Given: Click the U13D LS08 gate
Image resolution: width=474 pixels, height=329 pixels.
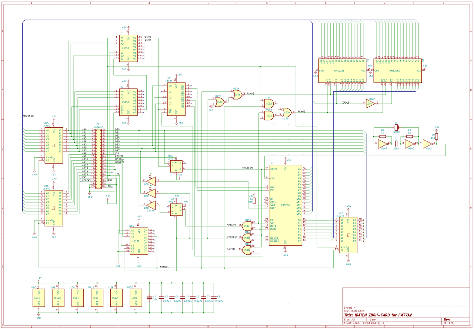Looking at the screenshot, I should (247, 238).
